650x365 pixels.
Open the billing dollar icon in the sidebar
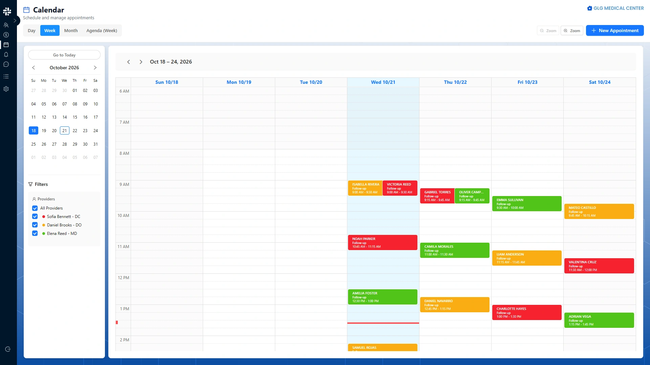pos(6,35)
